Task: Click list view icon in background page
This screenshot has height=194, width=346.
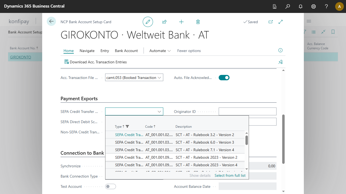Action: pos(314,32)
